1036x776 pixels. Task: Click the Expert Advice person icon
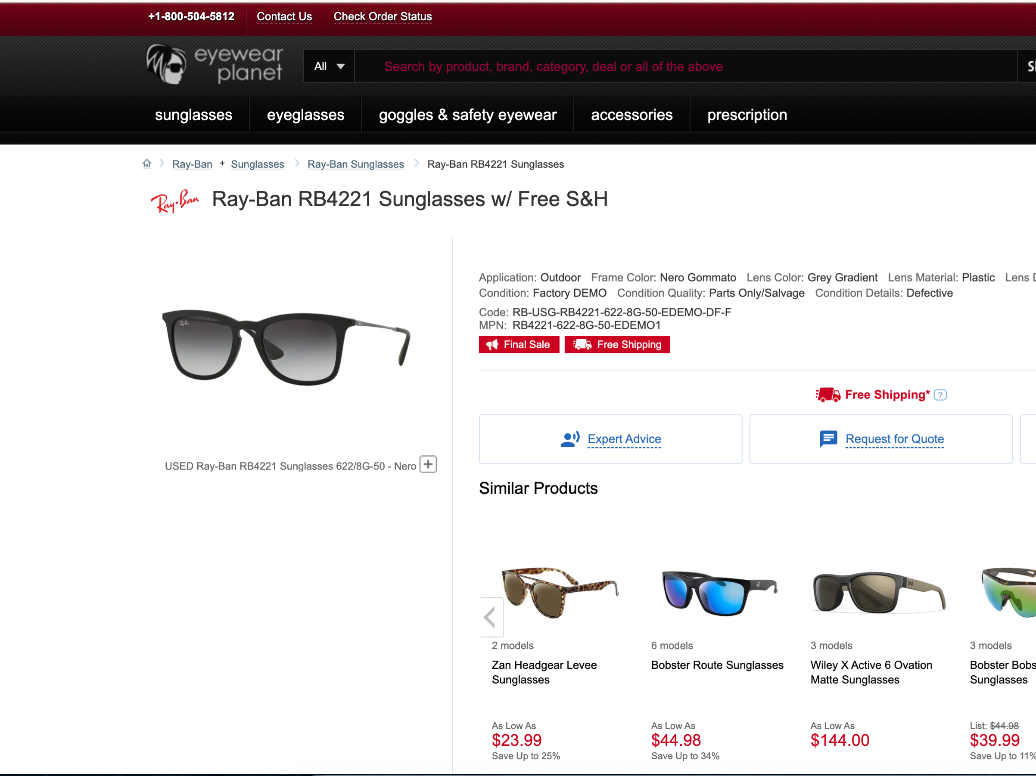[570, 439]
